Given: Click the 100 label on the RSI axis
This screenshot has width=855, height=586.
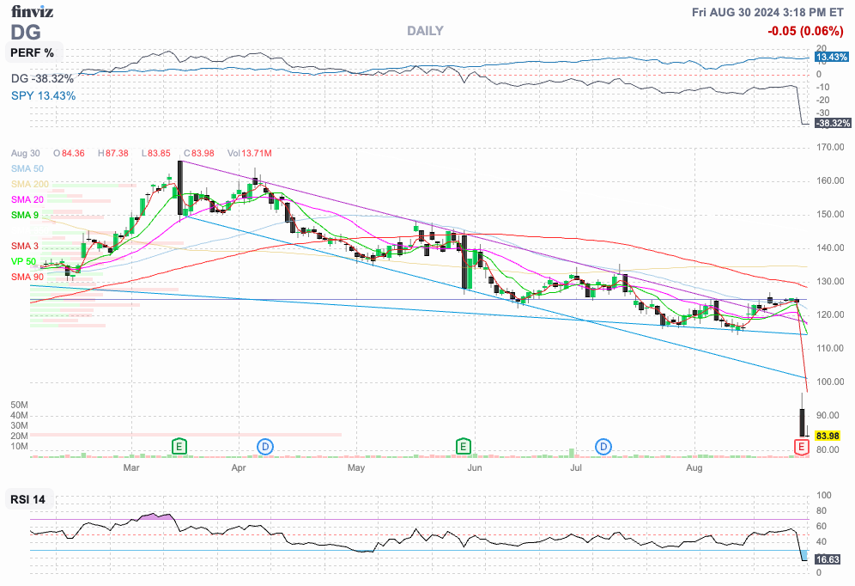Looking at the screenshot, I should pos(824,496).
